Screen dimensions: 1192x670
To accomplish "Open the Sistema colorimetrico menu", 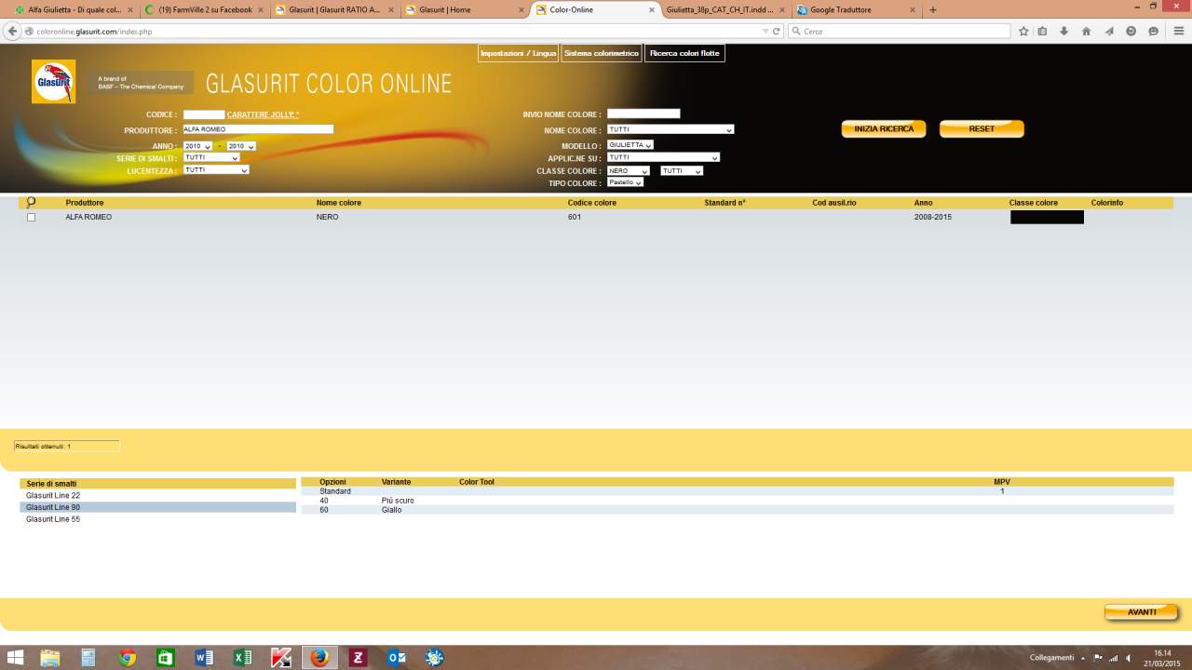I will coord(602,53).
